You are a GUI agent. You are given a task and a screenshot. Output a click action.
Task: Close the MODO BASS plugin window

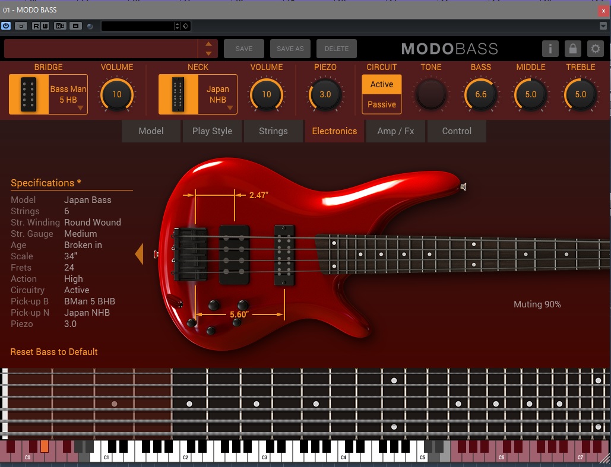pos(603,11)
